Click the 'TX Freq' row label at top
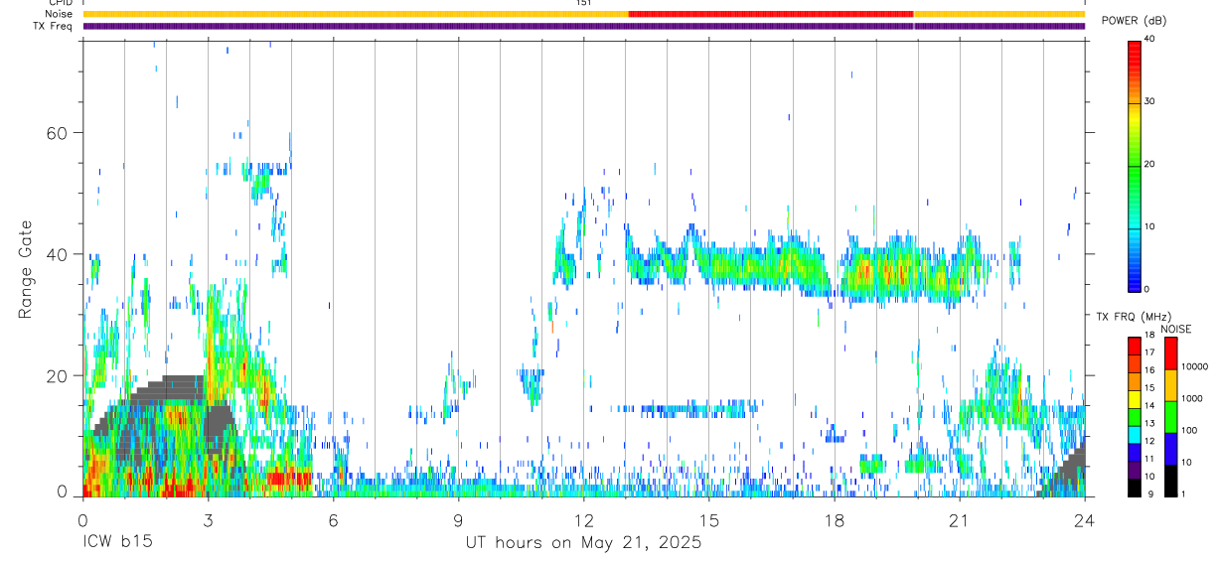The image size is (1220, 563). coord(53,26)
